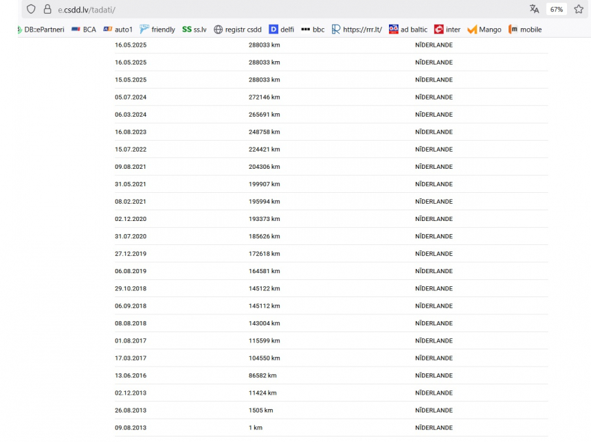Open the registr csdd bookmark
Viewport: 591px width, 442px height.
pos(238,30)
